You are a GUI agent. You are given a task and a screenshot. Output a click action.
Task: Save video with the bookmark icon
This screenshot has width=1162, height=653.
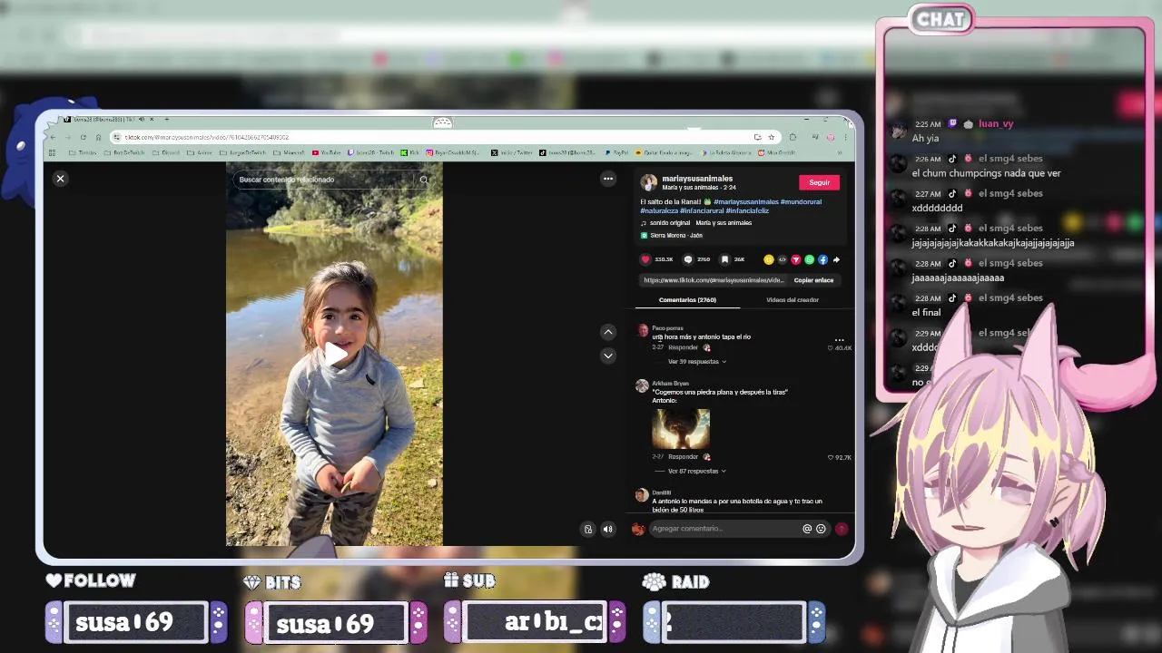pos(724,259)
